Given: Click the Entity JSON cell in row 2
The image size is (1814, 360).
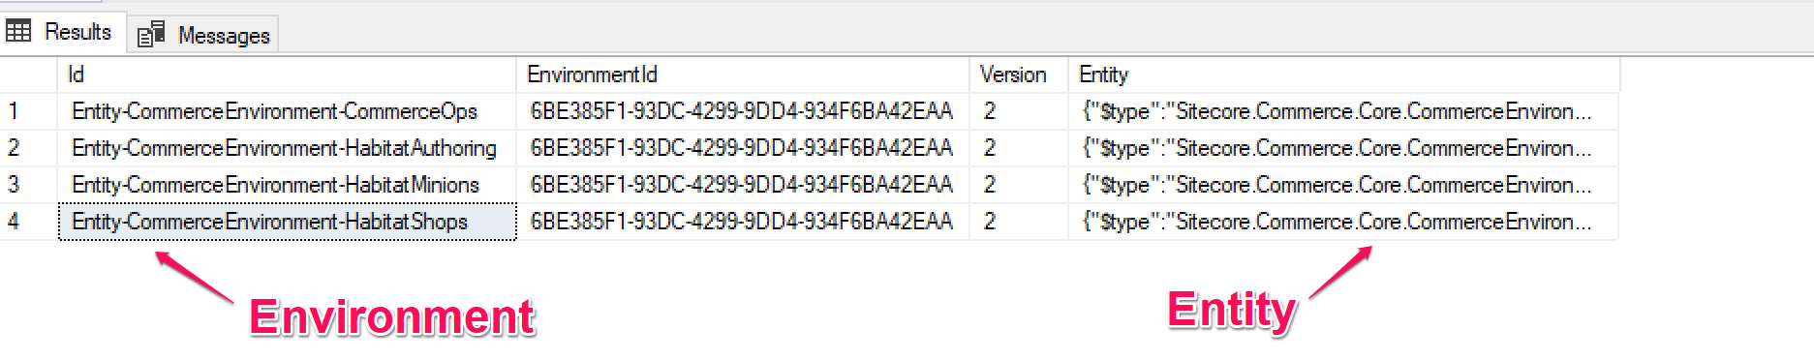Looking at the screenshot, I should [x=1344, y=148].
